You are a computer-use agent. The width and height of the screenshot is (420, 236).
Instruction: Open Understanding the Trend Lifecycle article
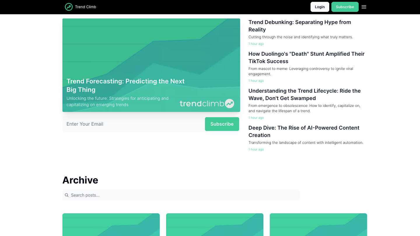click(x=304, y=94)
